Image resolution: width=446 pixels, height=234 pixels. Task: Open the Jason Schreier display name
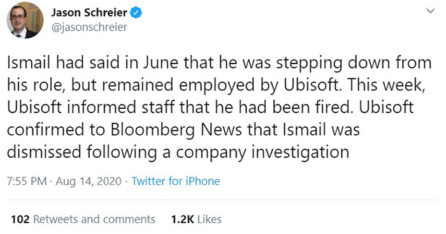point(89,13)
